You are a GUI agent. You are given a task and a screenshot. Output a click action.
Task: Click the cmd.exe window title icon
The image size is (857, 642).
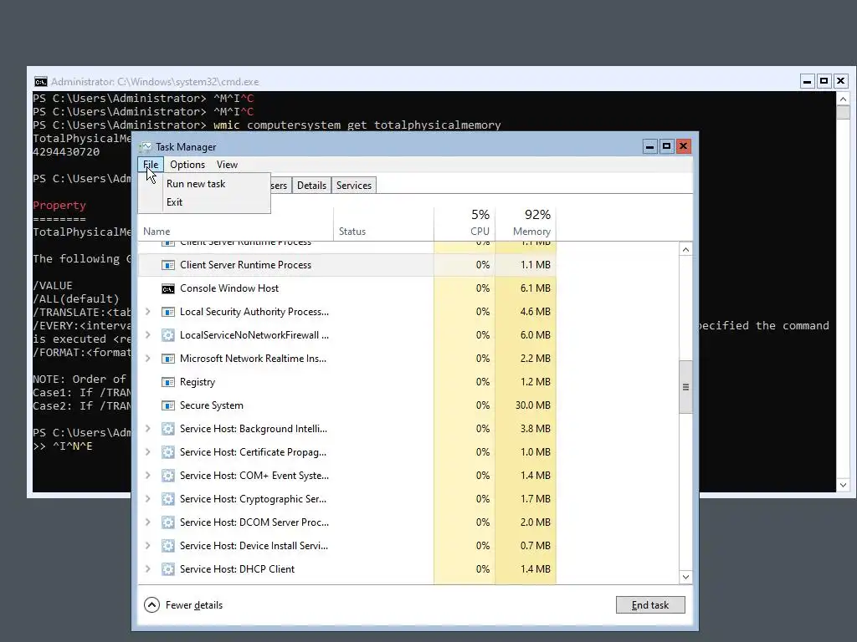pyautogui.click(x=40, y=82)
